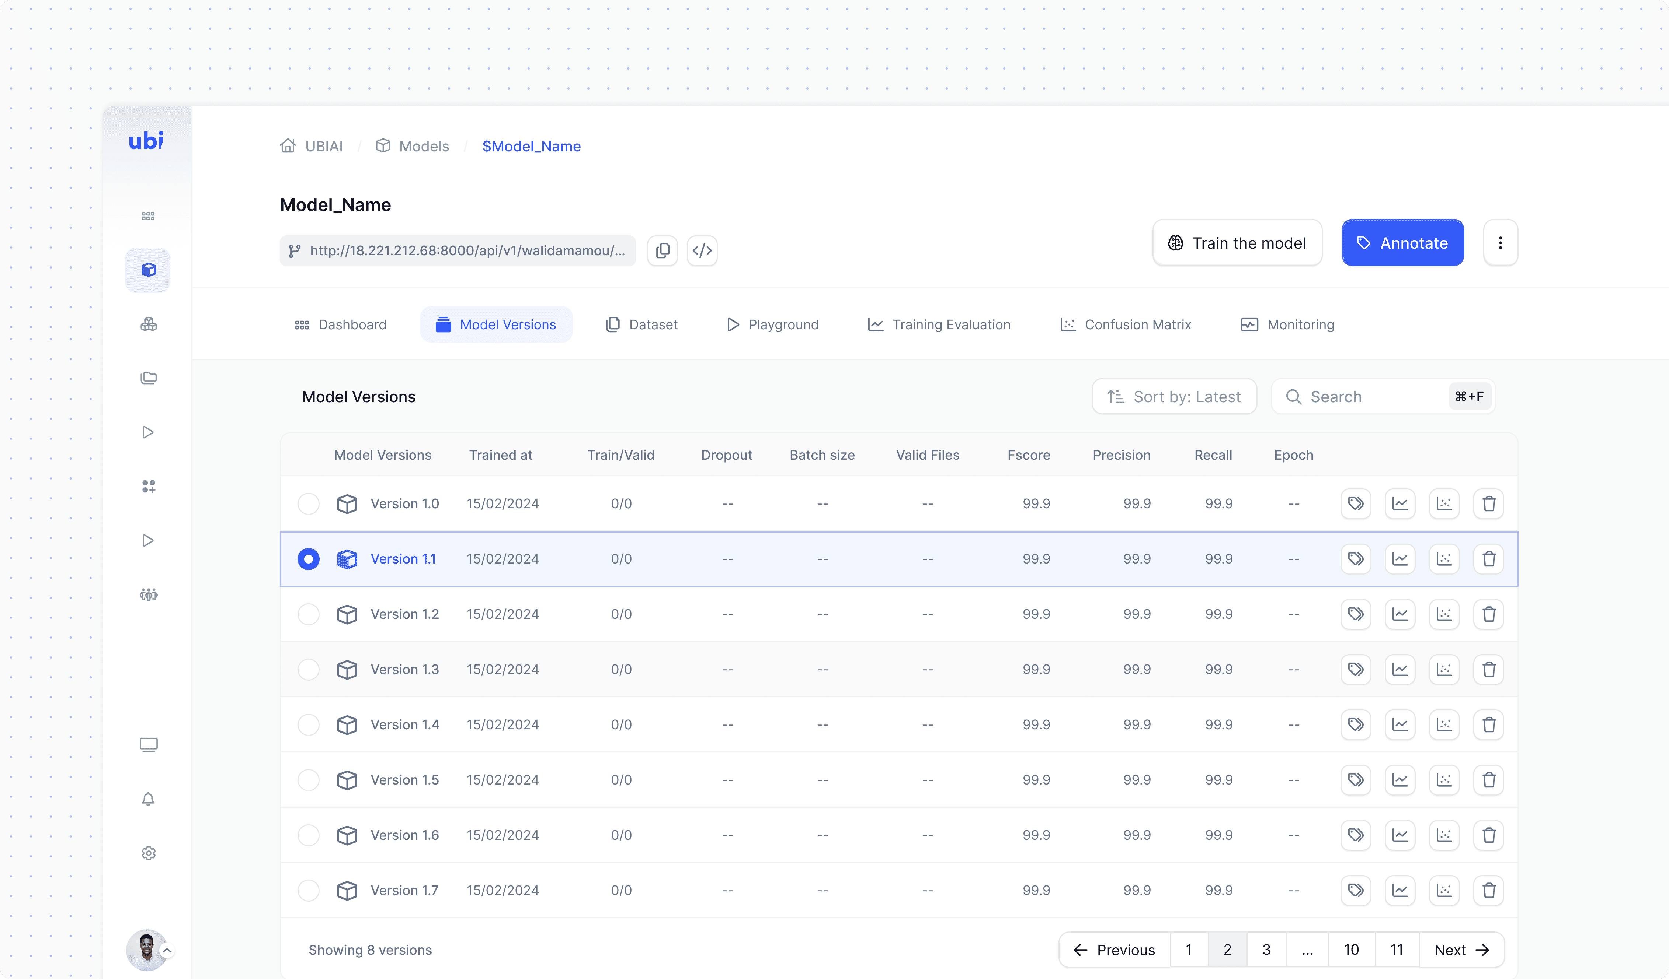Delete Version 1.0 with trash icon

[x=1488, y=504]
